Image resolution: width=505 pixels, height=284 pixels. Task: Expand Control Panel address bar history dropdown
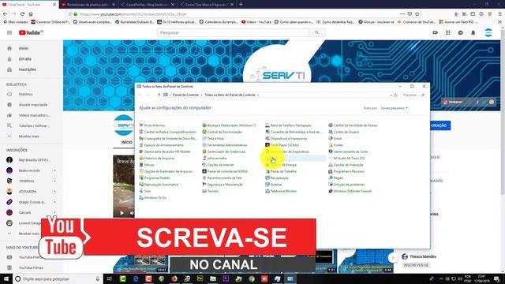tap(391, 95)
